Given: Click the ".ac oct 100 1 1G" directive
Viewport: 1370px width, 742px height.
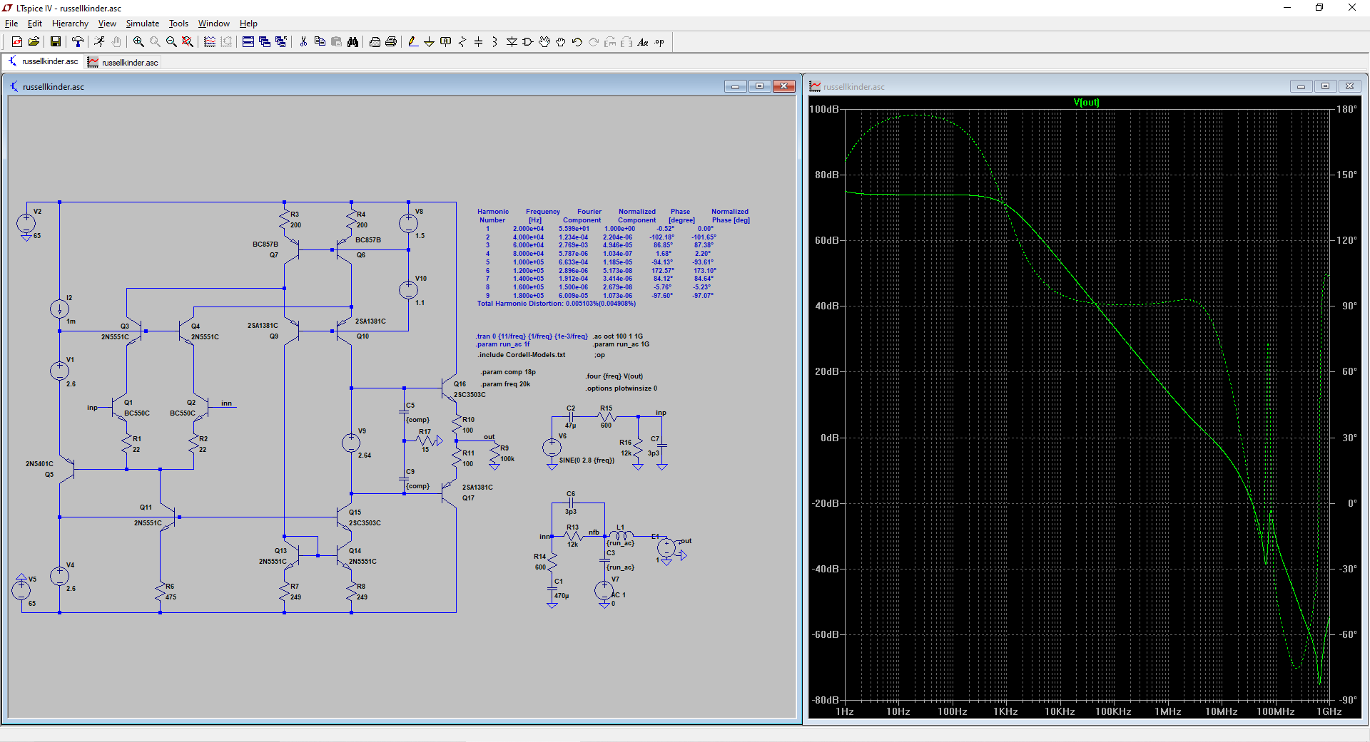Looking at the screenshot, I should point(617,336).
